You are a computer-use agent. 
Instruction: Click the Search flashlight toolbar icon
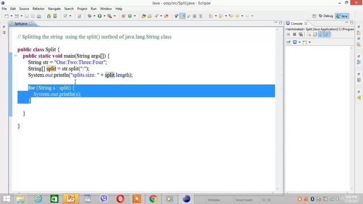point(157,16)
